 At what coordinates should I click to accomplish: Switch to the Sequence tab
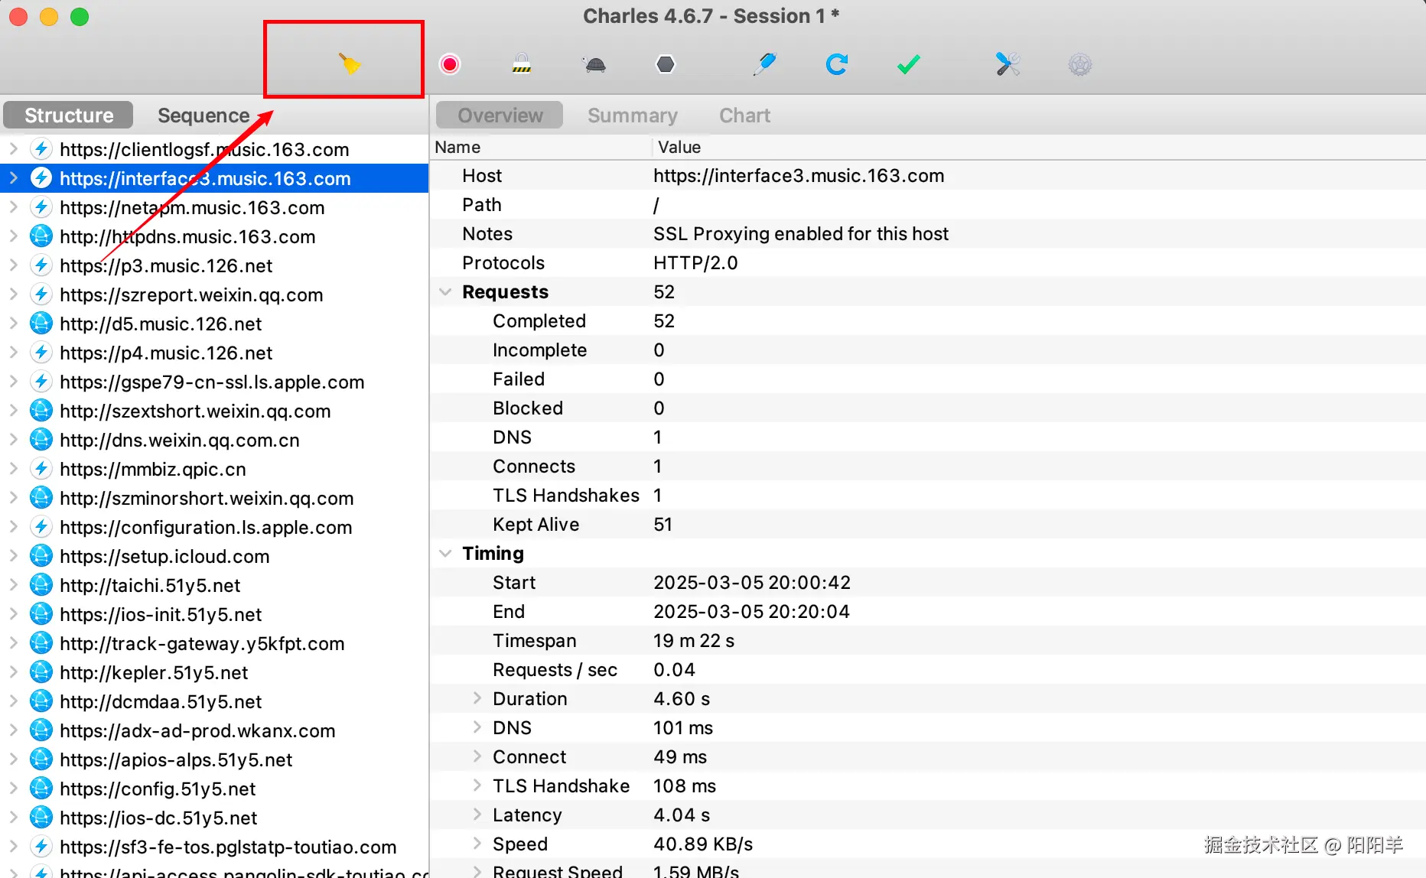[x=203, y=115]
